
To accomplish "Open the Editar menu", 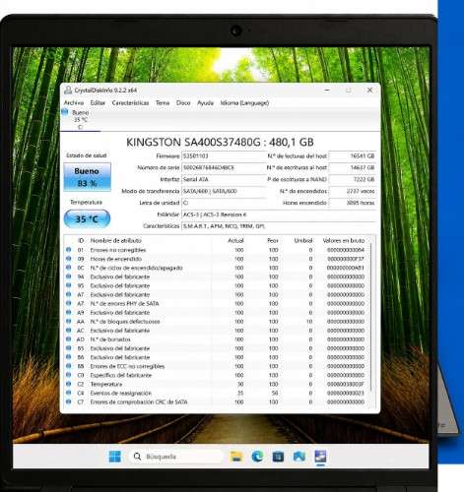I will 98,103.
